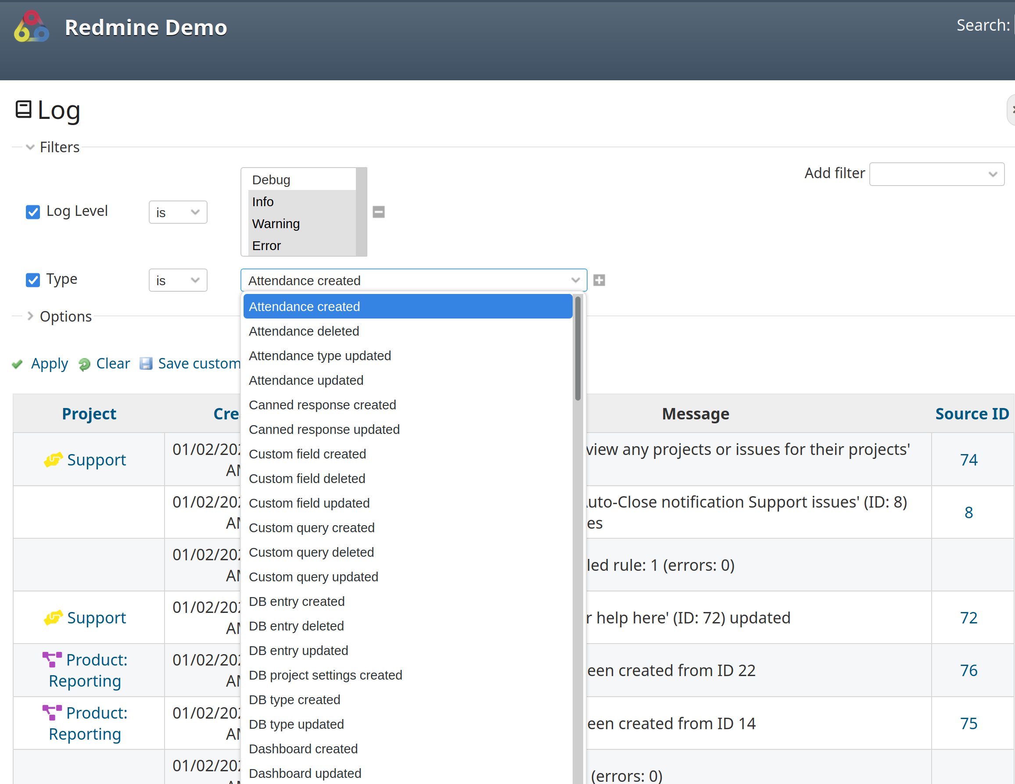Open Type operator 'is' dropdown

pos(178,280)
